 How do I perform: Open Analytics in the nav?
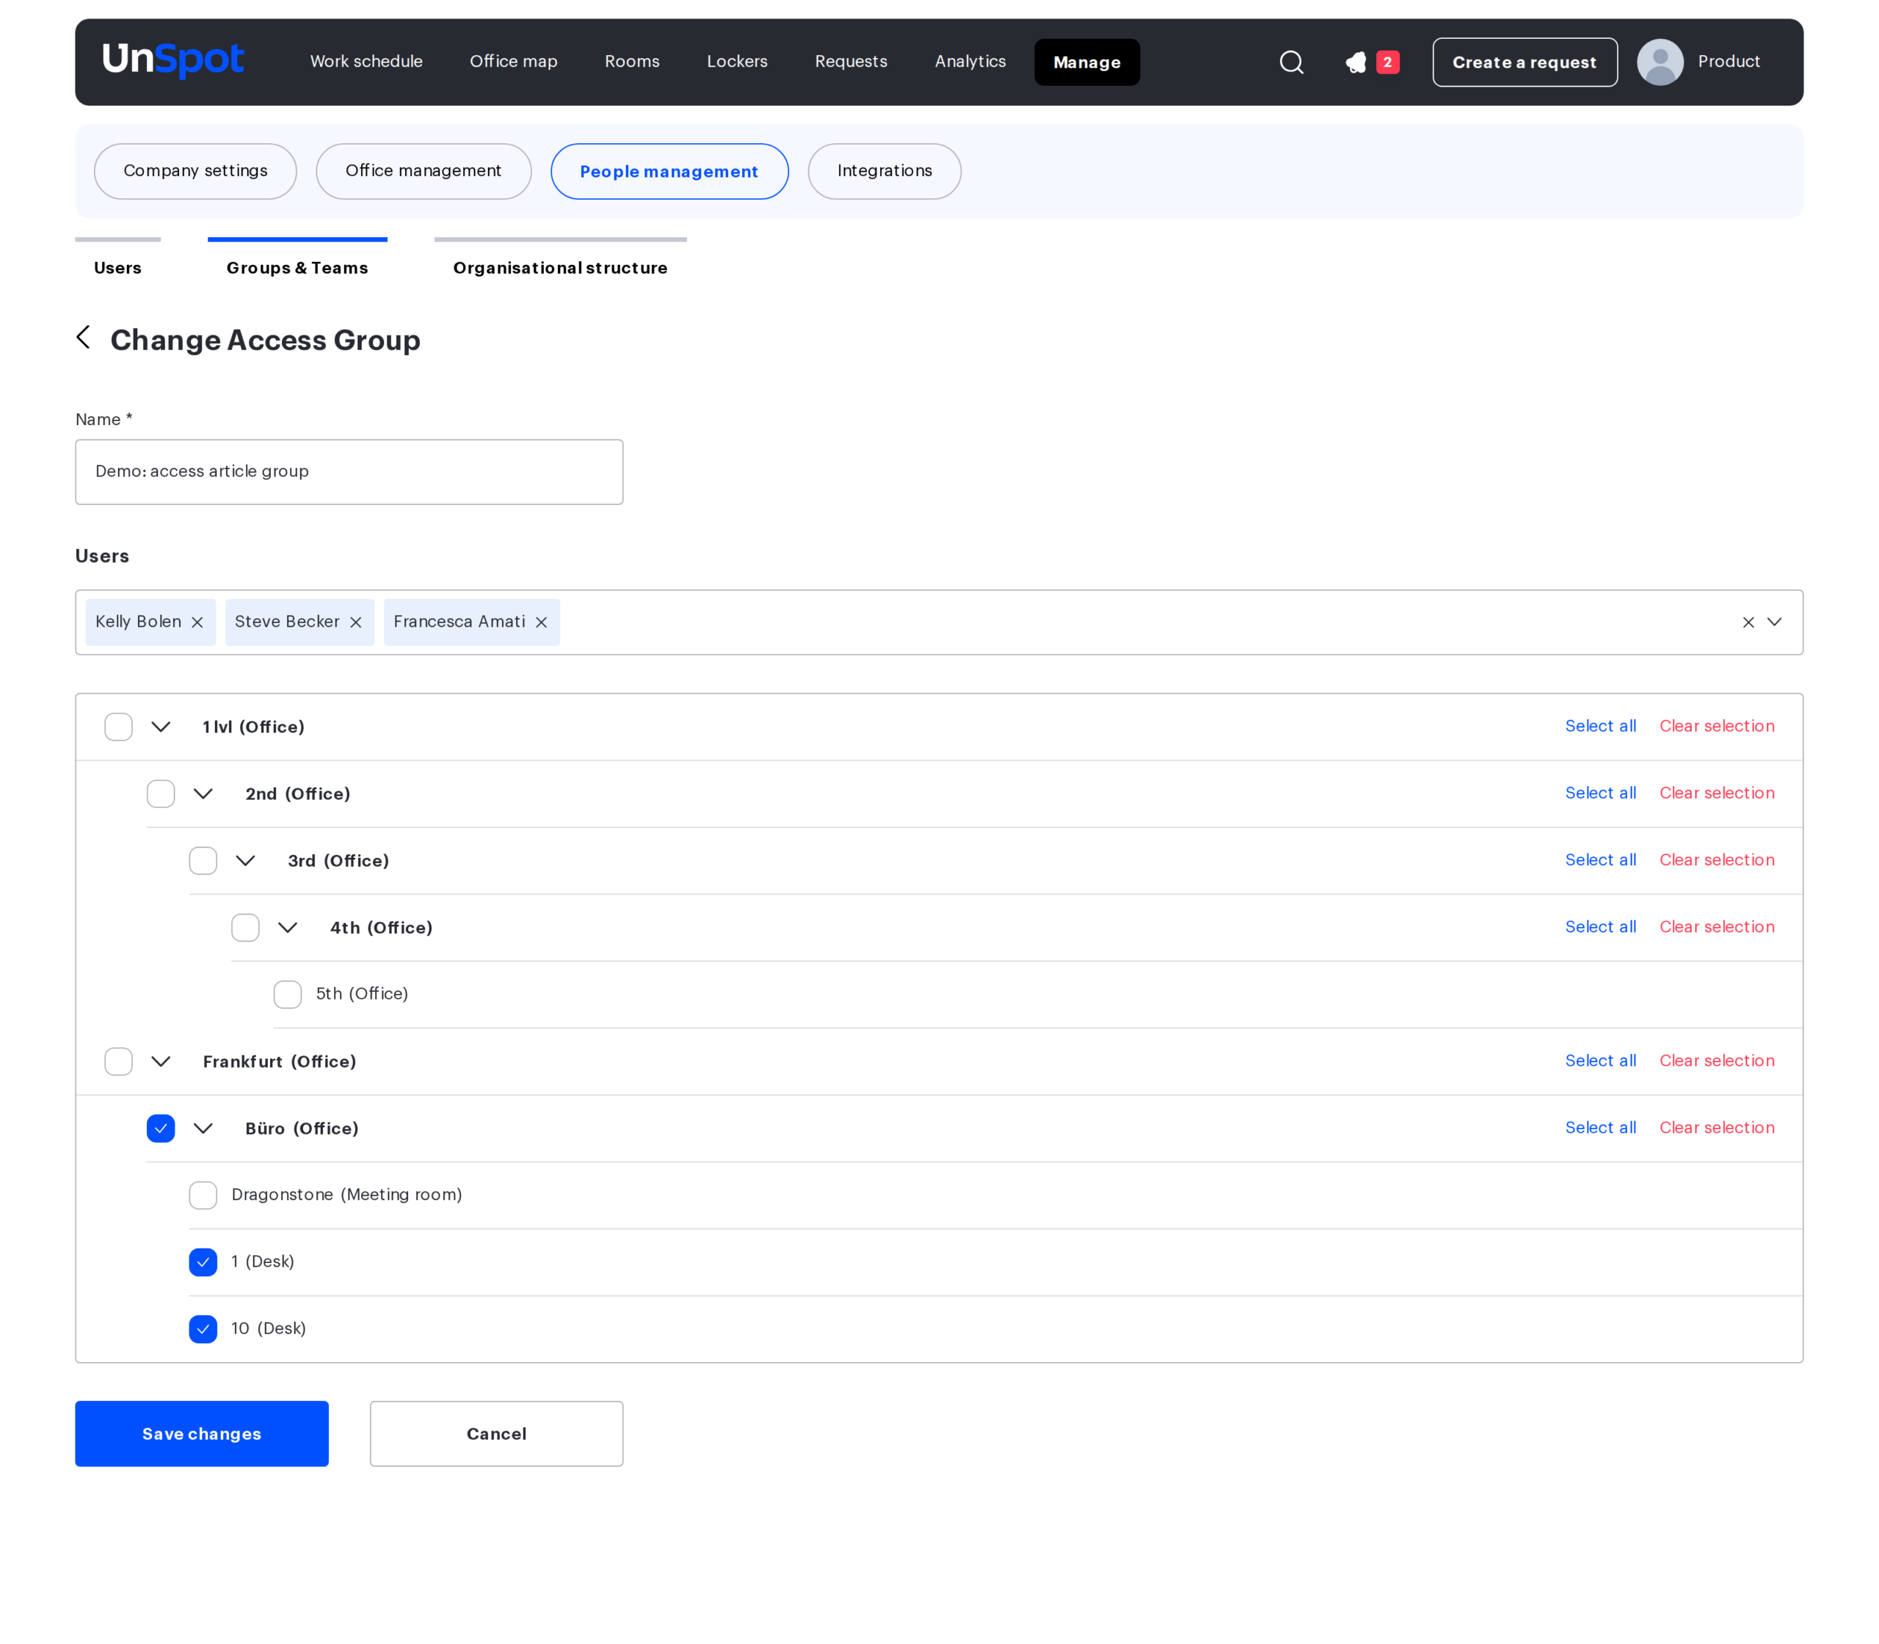[970, 62]
